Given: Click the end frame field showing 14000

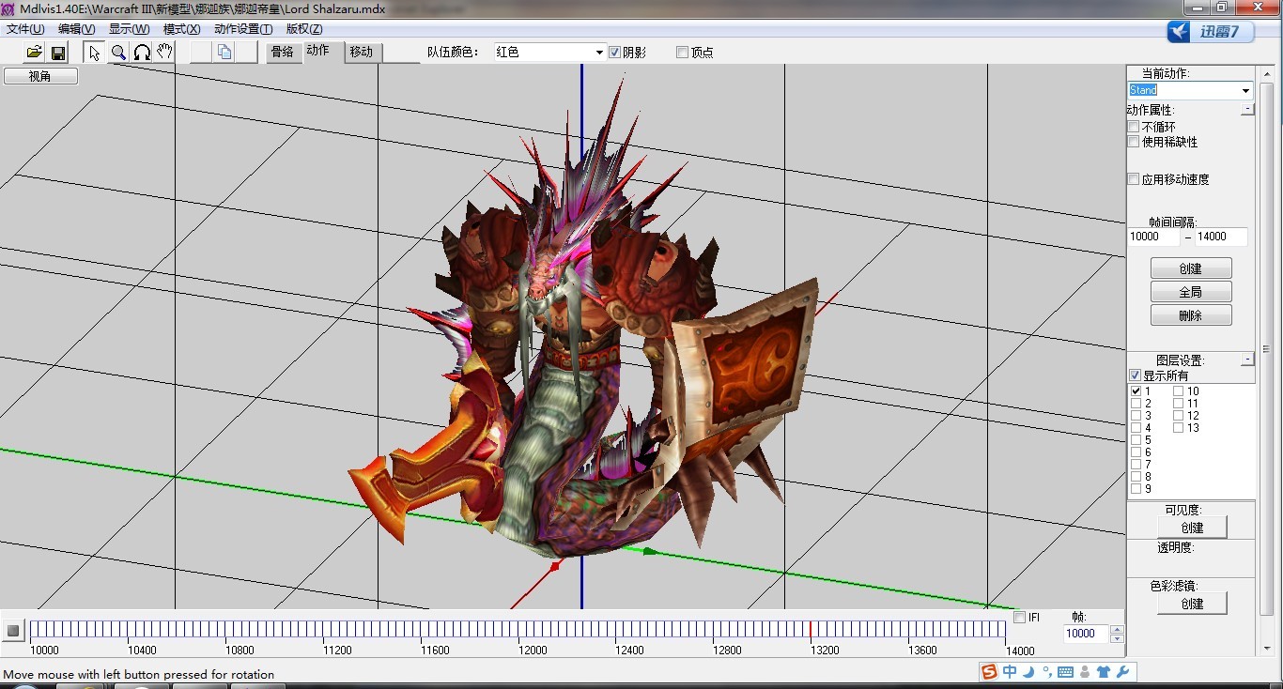Looking at the screenshot, I should point(1220,237).
